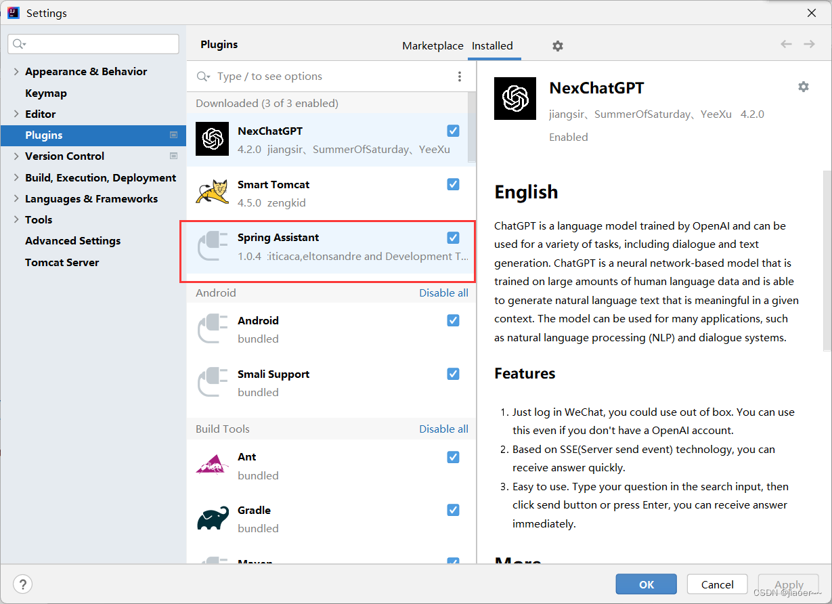Viewport: 832px width, 604px height.
Task: Click the forward navigation arrow
Action: [809, 44]
